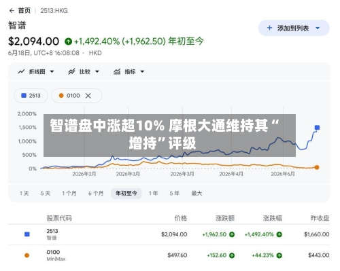Click the up-arrow icon beside +1,492.40% in table
Viewport: 340px width, 271px height.
point(279,234)
